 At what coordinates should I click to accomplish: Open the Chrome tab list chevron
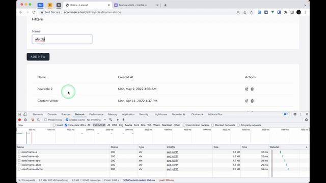pyautogui.click(x=305, y=5)
